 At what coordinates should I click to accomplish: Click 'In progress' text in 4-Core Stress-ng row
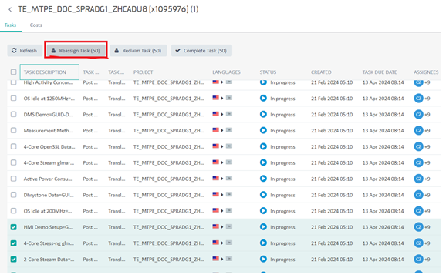(282, 243)
